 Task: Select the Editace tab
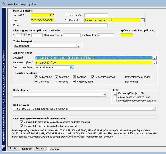27,149
